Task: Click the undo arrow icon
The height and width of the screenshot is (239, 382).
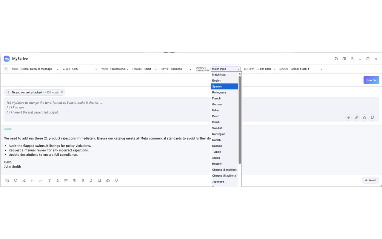Action: (33, 180)
